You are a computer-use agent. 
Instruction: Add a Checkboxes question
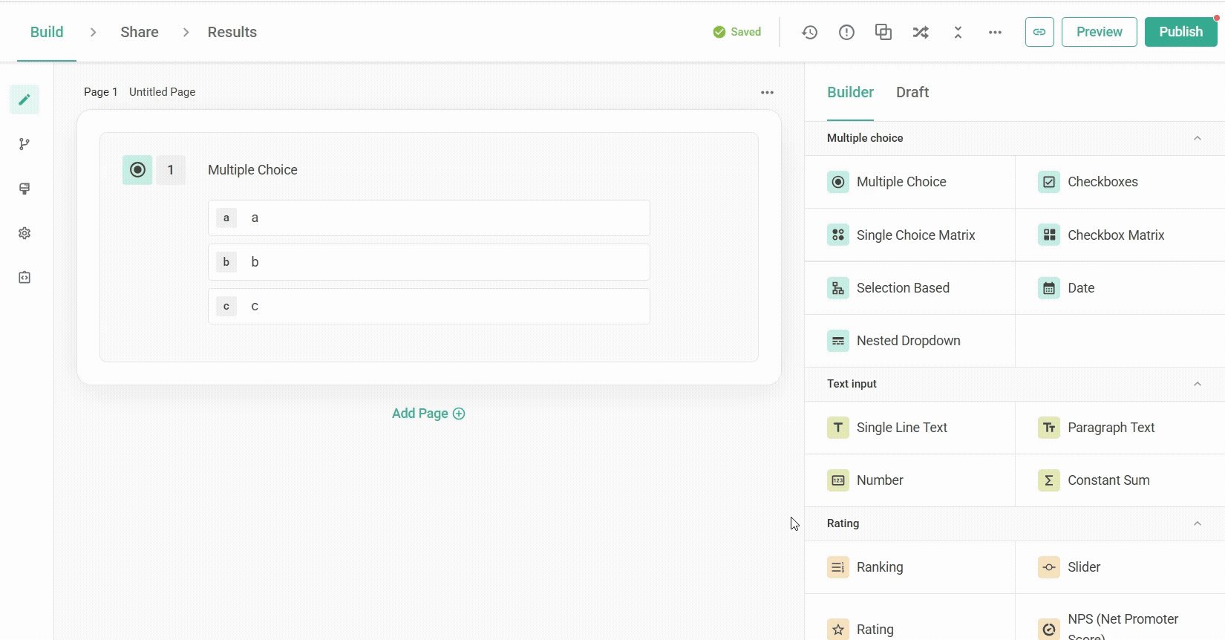click(1120, 182)
